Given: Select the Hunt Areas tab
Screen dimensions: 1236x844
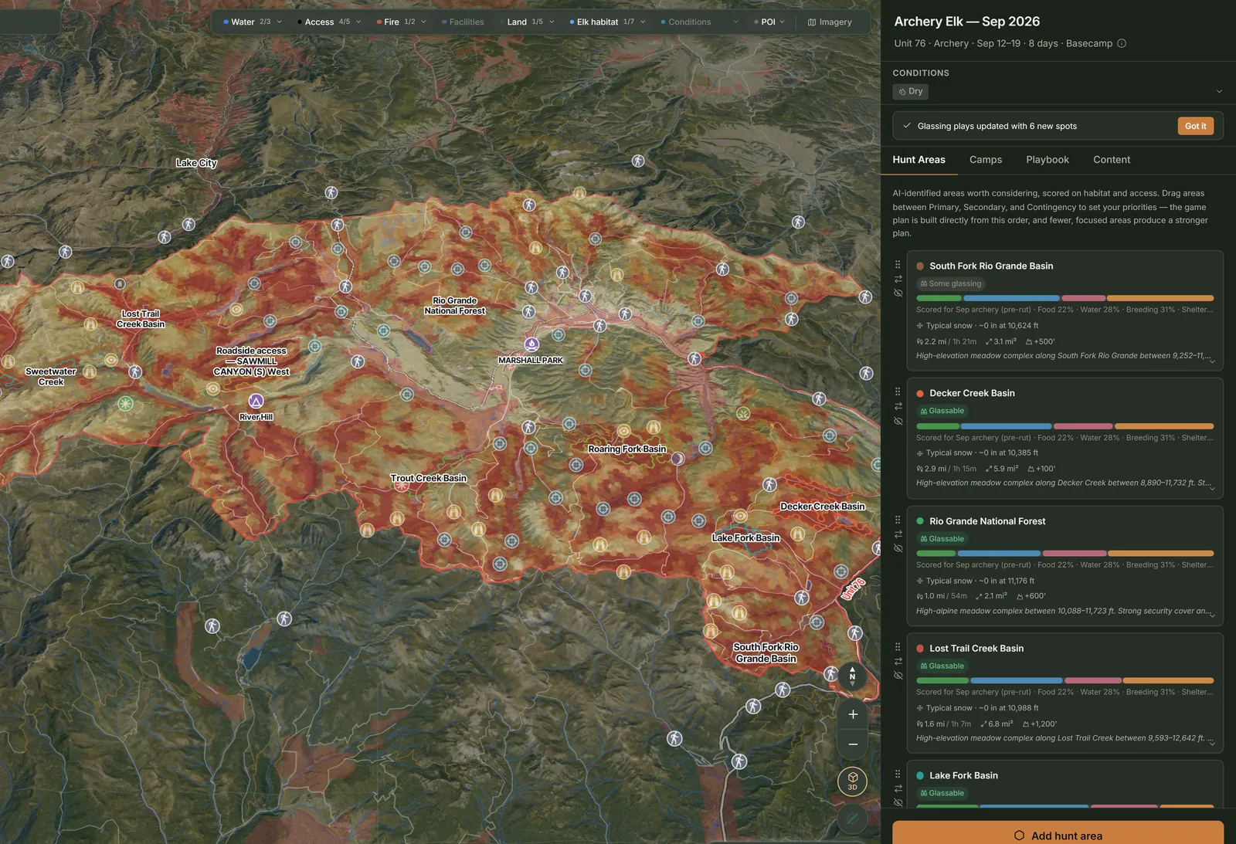Looking at the screenshot, I should pos(919,160).
